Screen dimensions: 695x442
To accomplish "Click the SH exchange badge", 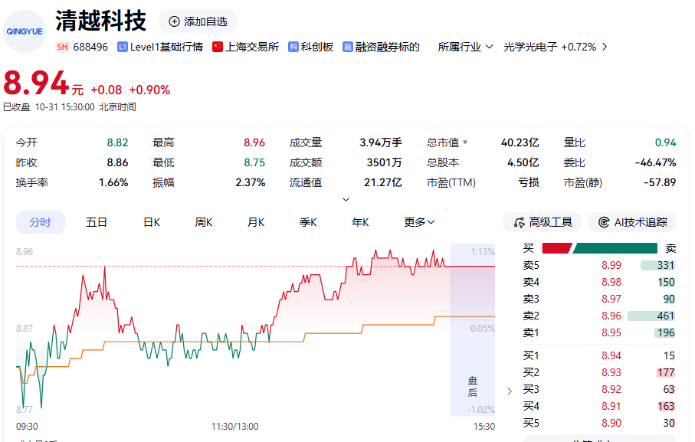I will point(63,47).
